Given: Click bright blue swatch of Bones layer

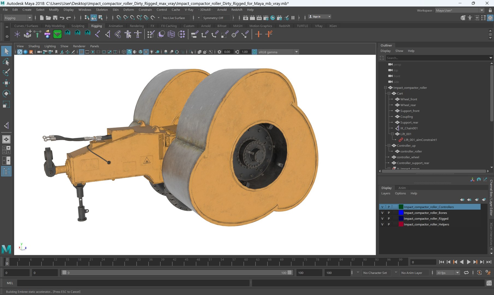Looking at the screenshot, I should coord(401,213).
